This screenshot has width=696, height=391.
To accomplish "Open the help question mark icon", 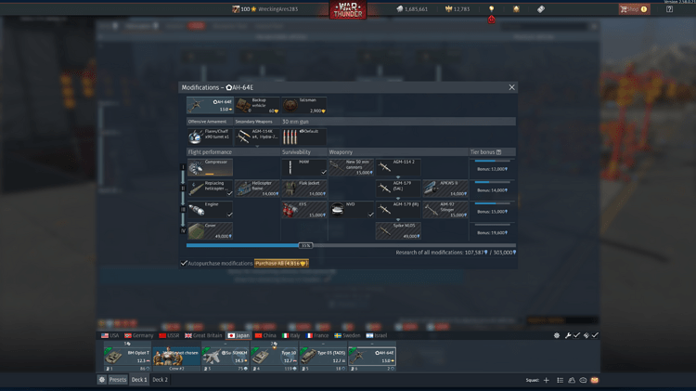I will pyautogui.click(x=669, y=9).
